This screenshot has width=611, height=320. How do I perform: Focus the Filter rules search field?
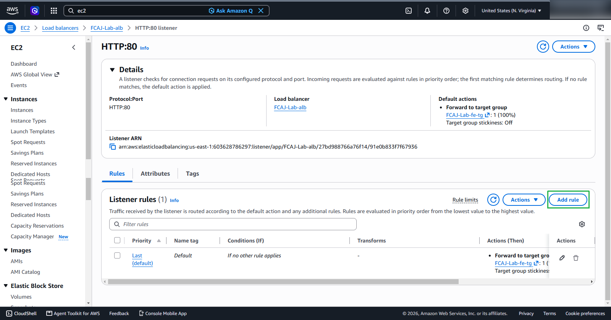tap(233, 224)
